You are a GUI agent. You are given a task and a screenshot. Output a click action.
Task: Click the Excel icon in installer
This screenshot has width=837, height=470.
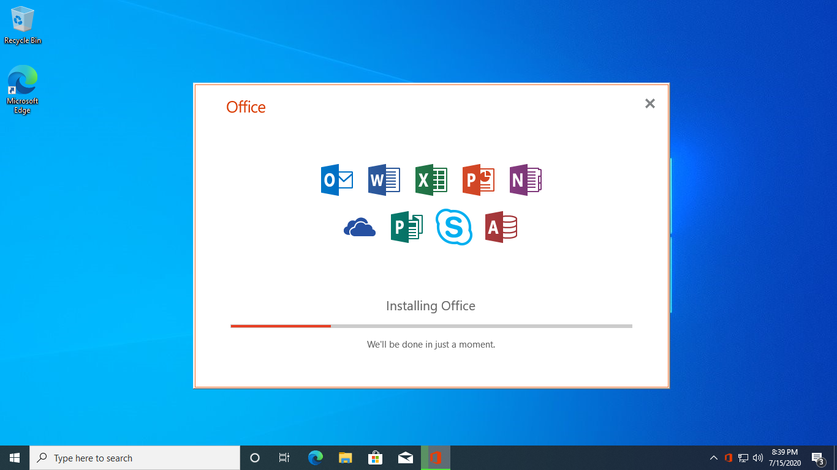(431, 180)
